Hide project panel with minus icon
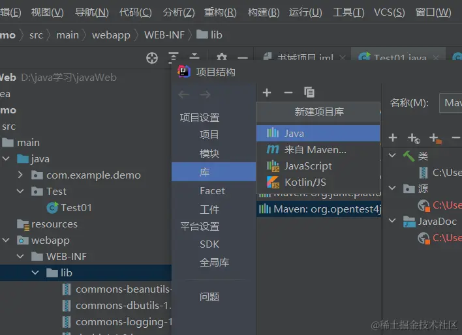Screen dimensions: 462x335 [243, 58]
